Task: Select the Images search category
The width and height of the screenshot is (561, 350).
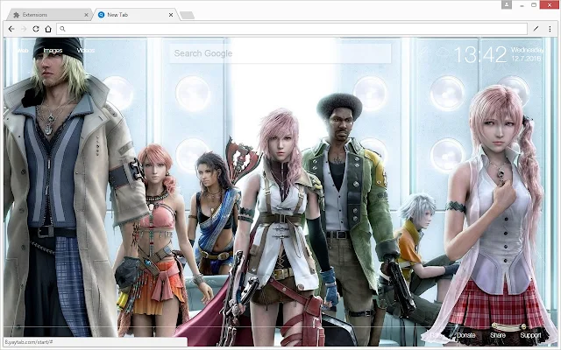Action: [53, 51]
